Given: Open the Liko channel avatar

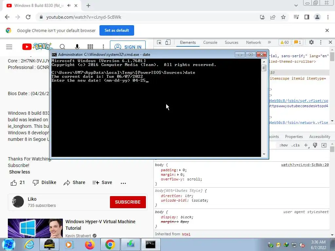Looking at the screenshot, I should click(x=18, y=202).
